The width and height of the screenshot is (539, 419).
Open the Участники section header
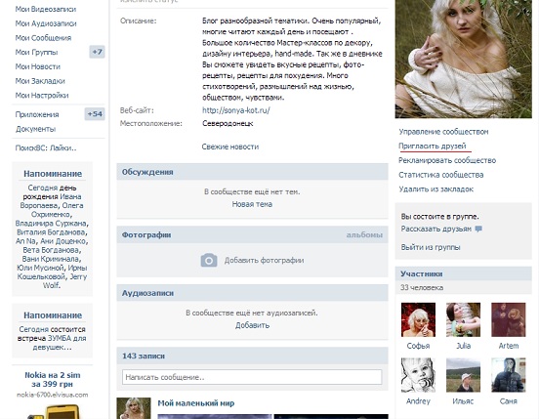464,273
